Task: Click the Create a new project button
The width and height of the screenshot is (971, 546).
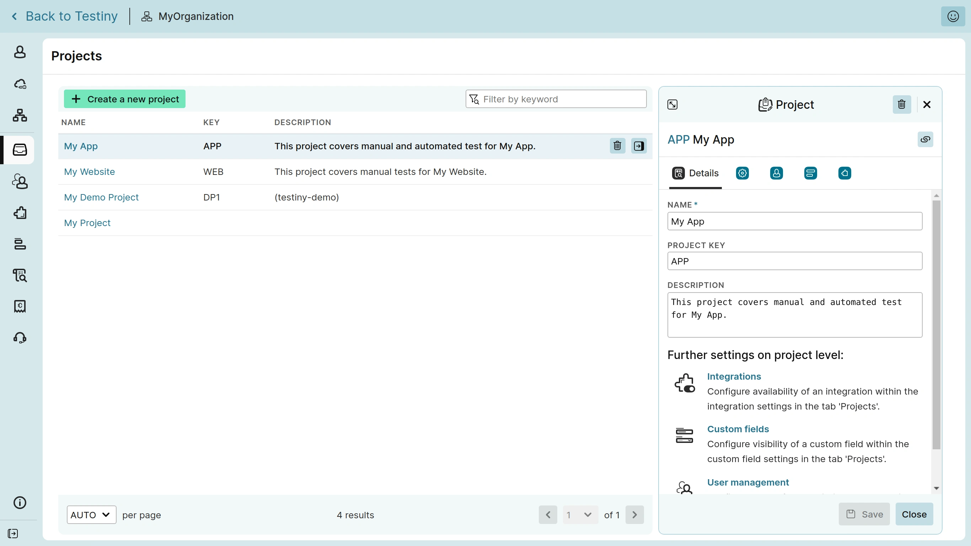Action: point(124,99)
